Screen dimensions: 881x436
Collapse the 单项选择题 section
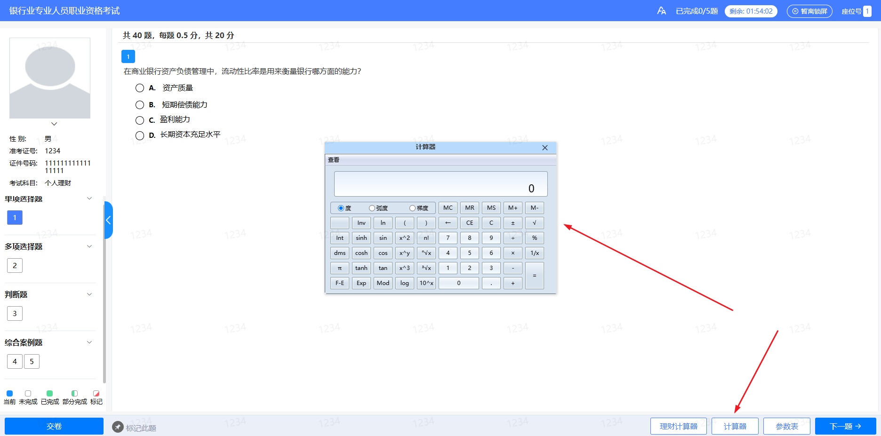89,198
